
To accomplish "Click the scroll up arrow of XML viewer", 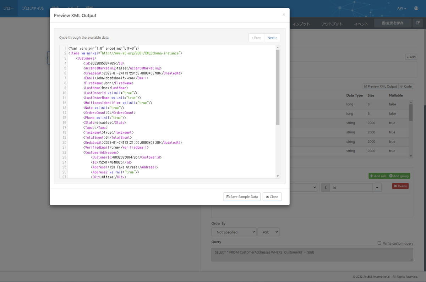I will (x=278, y=48).
